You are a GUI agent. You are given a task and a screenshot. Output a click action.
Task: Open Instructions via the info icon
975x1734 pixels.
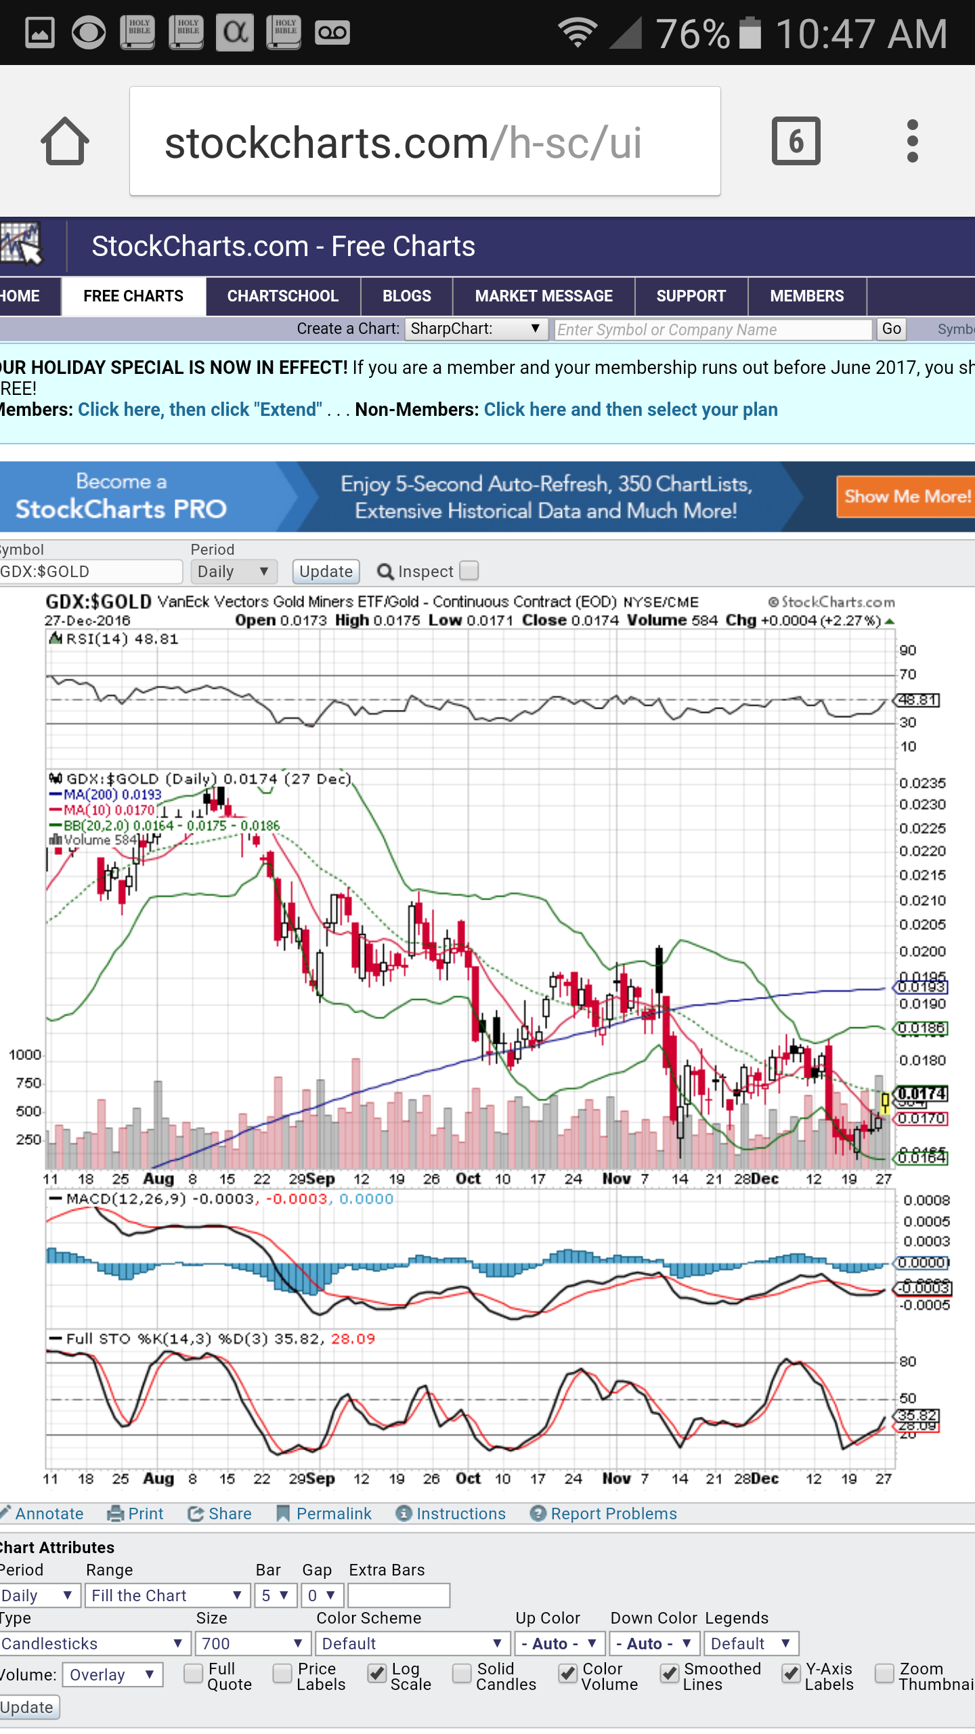(x=404, y=1513)
